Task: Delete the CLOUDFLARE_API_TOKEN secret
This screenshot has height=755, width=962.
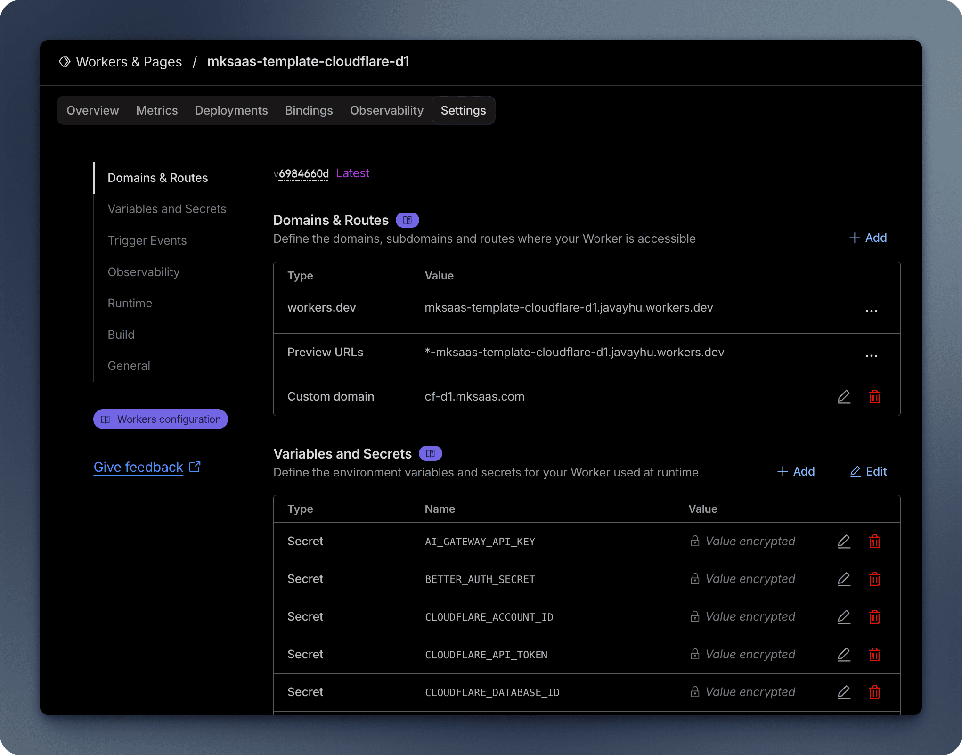Action: [874, 655]
